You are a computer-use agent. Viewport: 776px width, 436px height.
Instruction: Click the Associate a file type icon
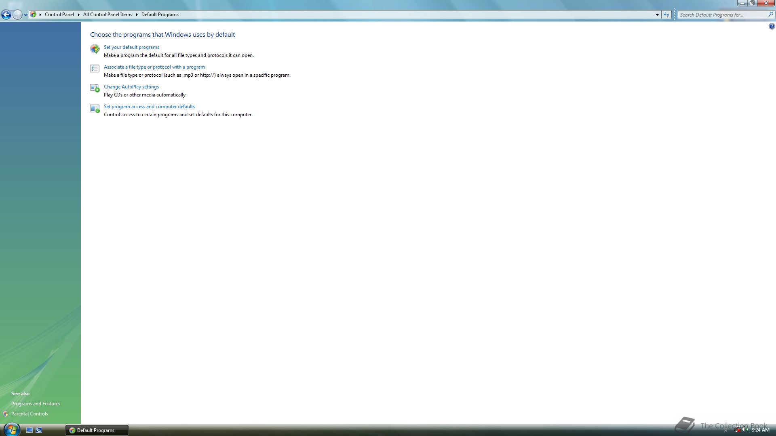[x=95, y=69]
